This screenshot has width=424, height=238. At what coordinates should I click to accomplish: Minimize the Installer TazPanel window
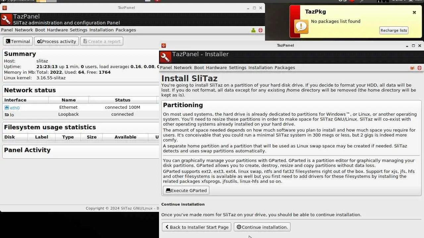point(407,46)
